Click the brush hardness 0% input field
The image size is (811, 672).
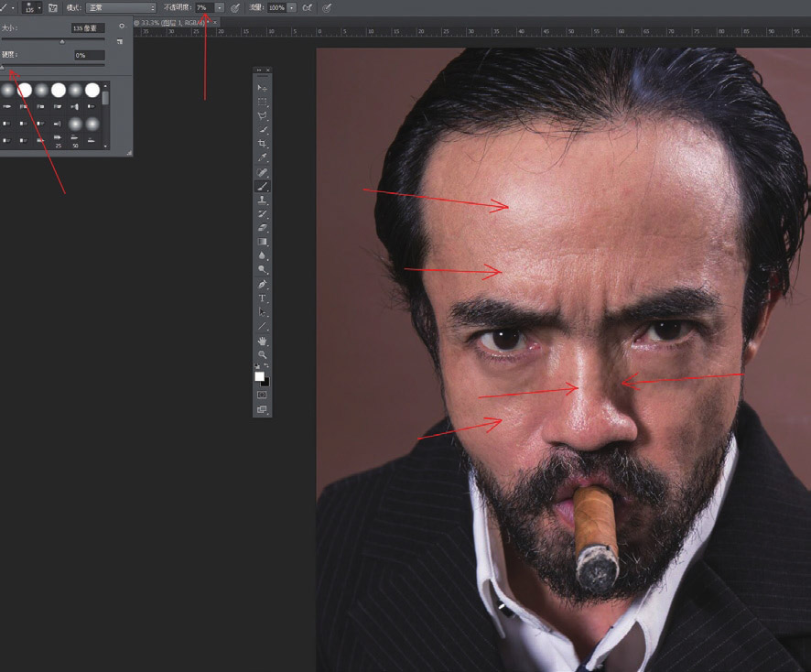click(x=89, y=56)
